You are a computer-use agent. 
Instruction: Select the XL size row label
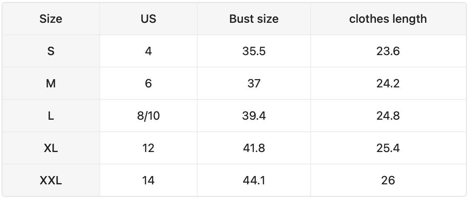(x=51, y=148)
